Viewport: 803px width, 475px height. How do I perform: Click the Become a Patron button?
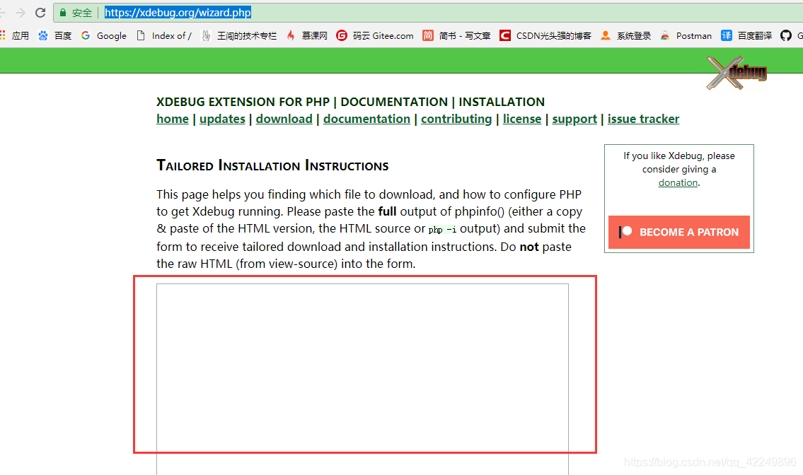tap(679, 233)
